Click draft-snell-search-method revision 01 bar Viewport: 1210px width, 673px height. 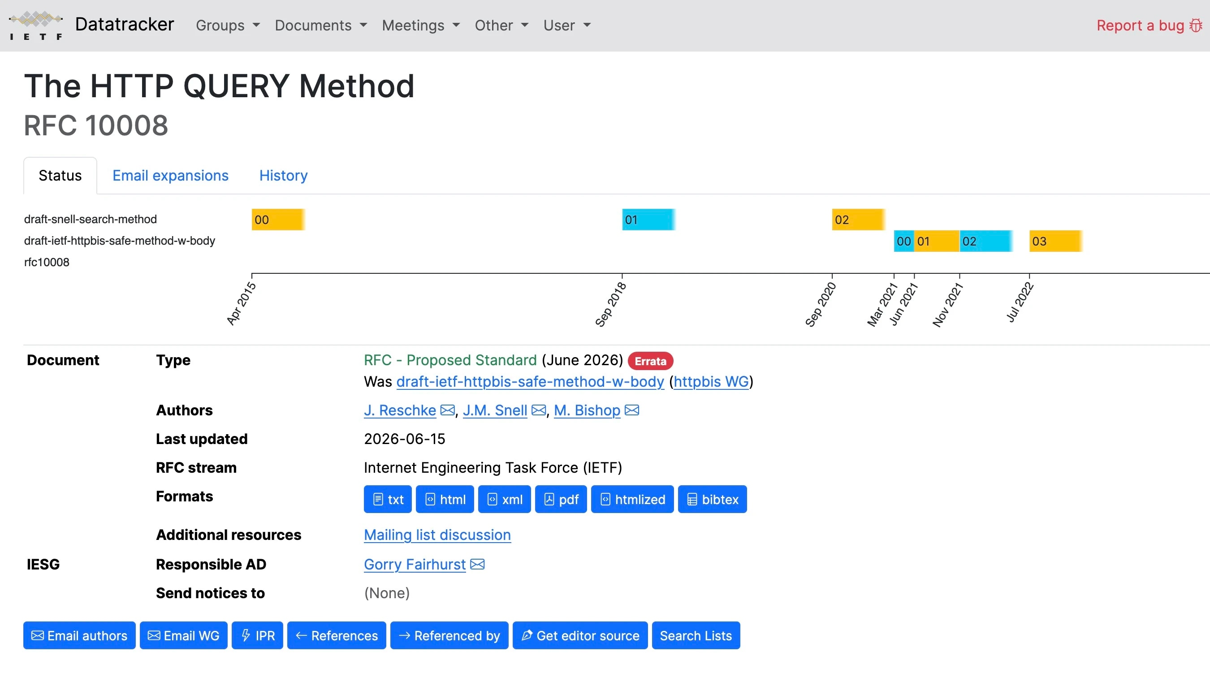click(648, 220)
